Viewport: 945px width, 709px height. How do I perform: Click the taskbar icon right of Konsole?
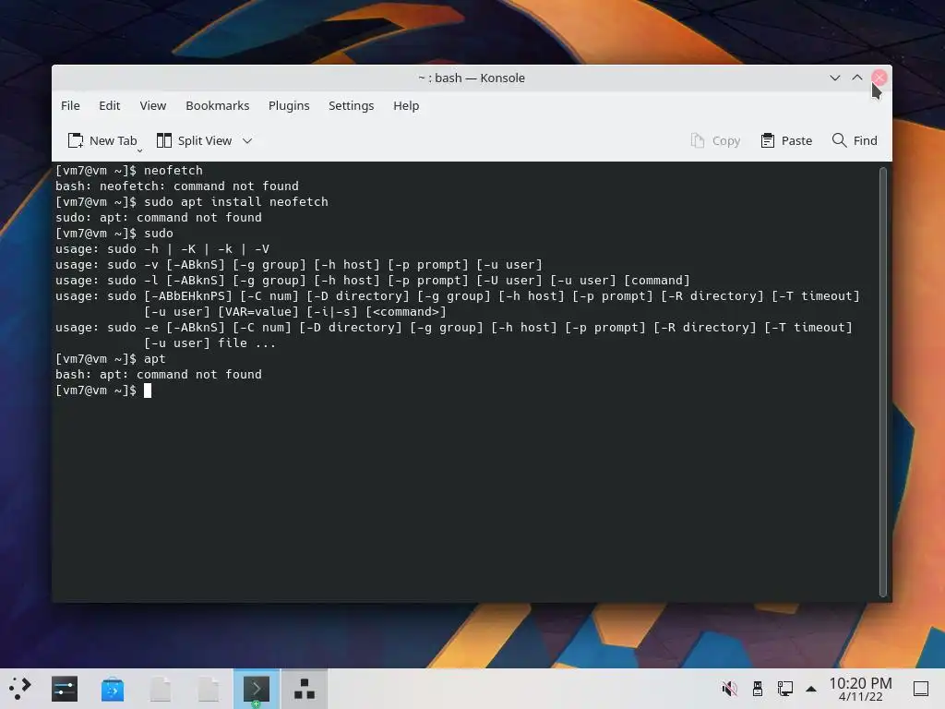(x=305, y=689)
